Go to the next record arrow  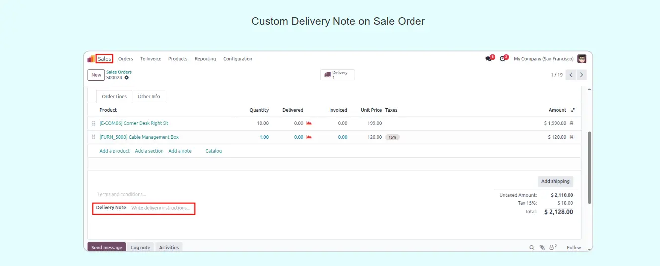pyautogui.click(x=581, y=75)
